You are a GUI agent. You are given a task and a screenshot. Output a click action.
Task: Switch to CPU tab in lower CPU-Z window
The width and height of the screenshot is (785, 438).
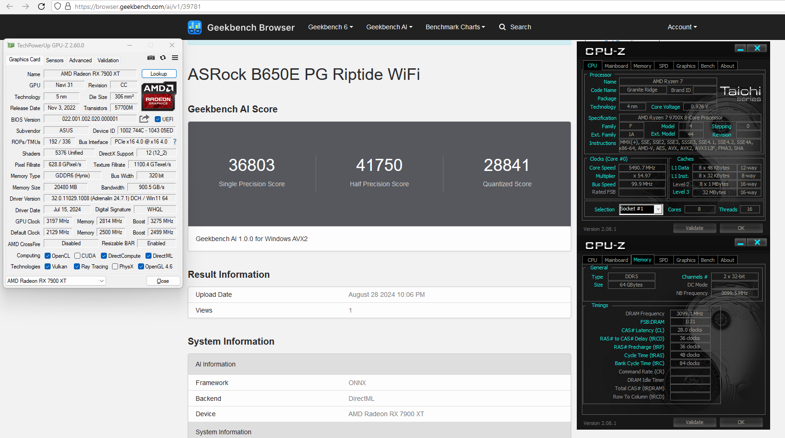click(592, 260)
